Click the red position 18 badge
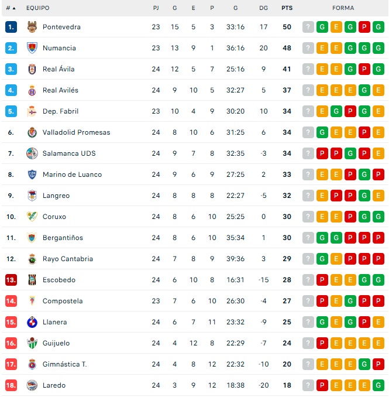This screenshot has width=389, height=397. coord(11,385)
